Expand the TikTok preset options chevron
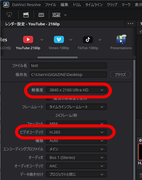 tap(100, 40)
